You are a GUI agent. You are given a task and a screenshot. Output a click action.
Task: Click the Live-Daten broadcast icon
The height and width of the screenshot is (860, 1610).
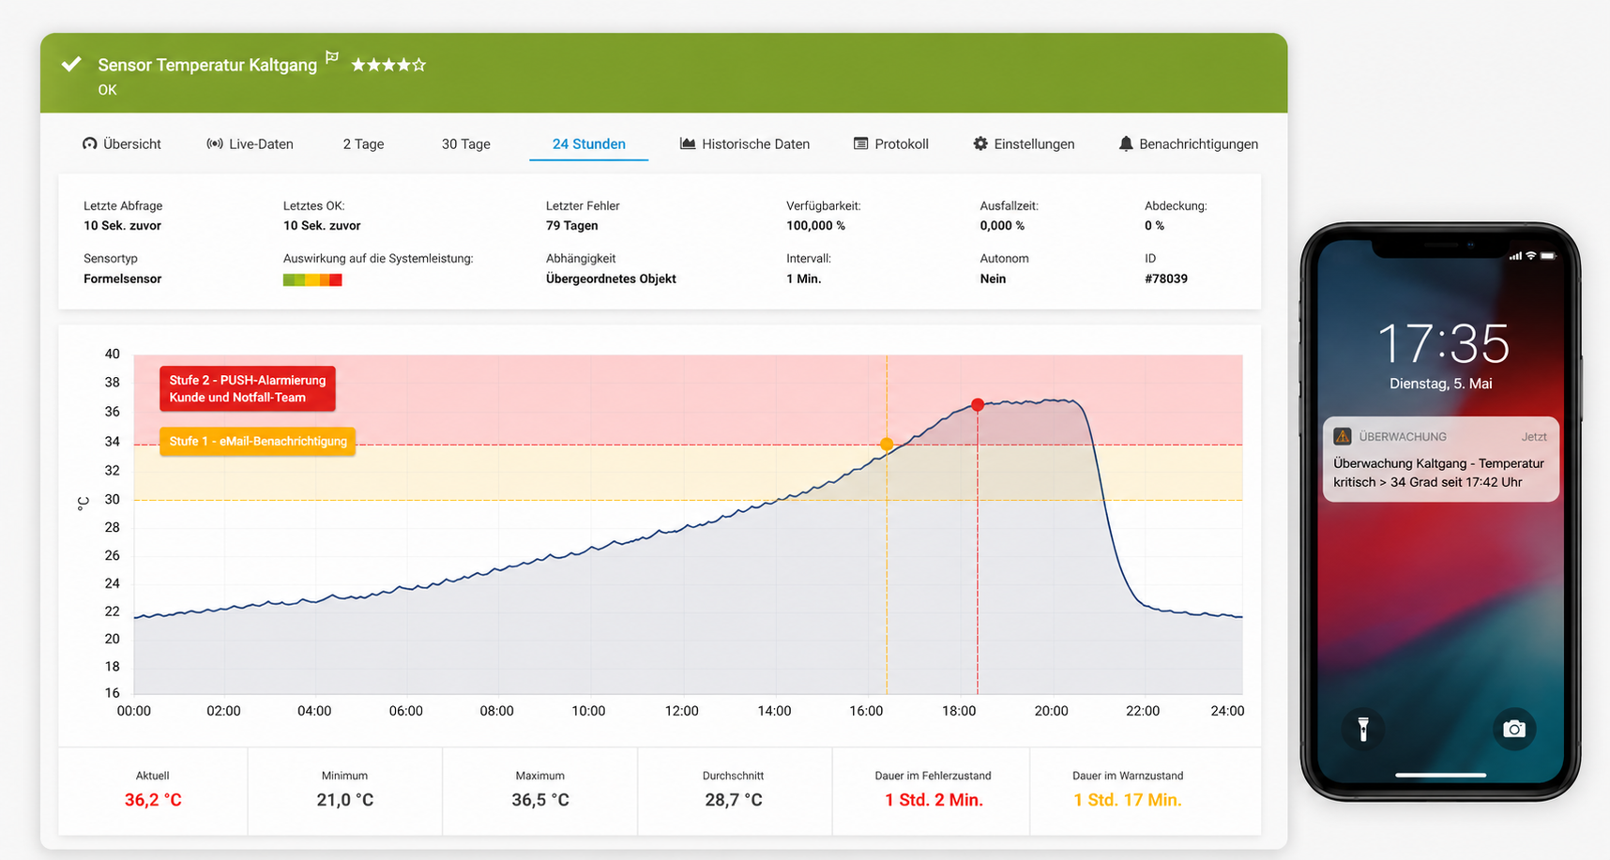(x=215, y=143)
